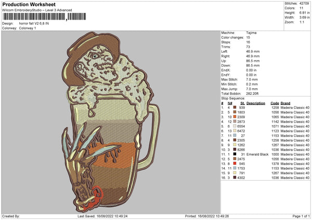The height and width of the screenshot is (220, 312).
Task: Click the swatch in stop row 2 (1803 stitches)
Action: pos(235,112)
